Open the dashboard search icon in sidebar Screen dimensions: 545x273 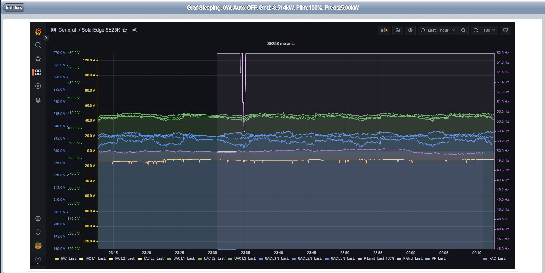point(38,45)
